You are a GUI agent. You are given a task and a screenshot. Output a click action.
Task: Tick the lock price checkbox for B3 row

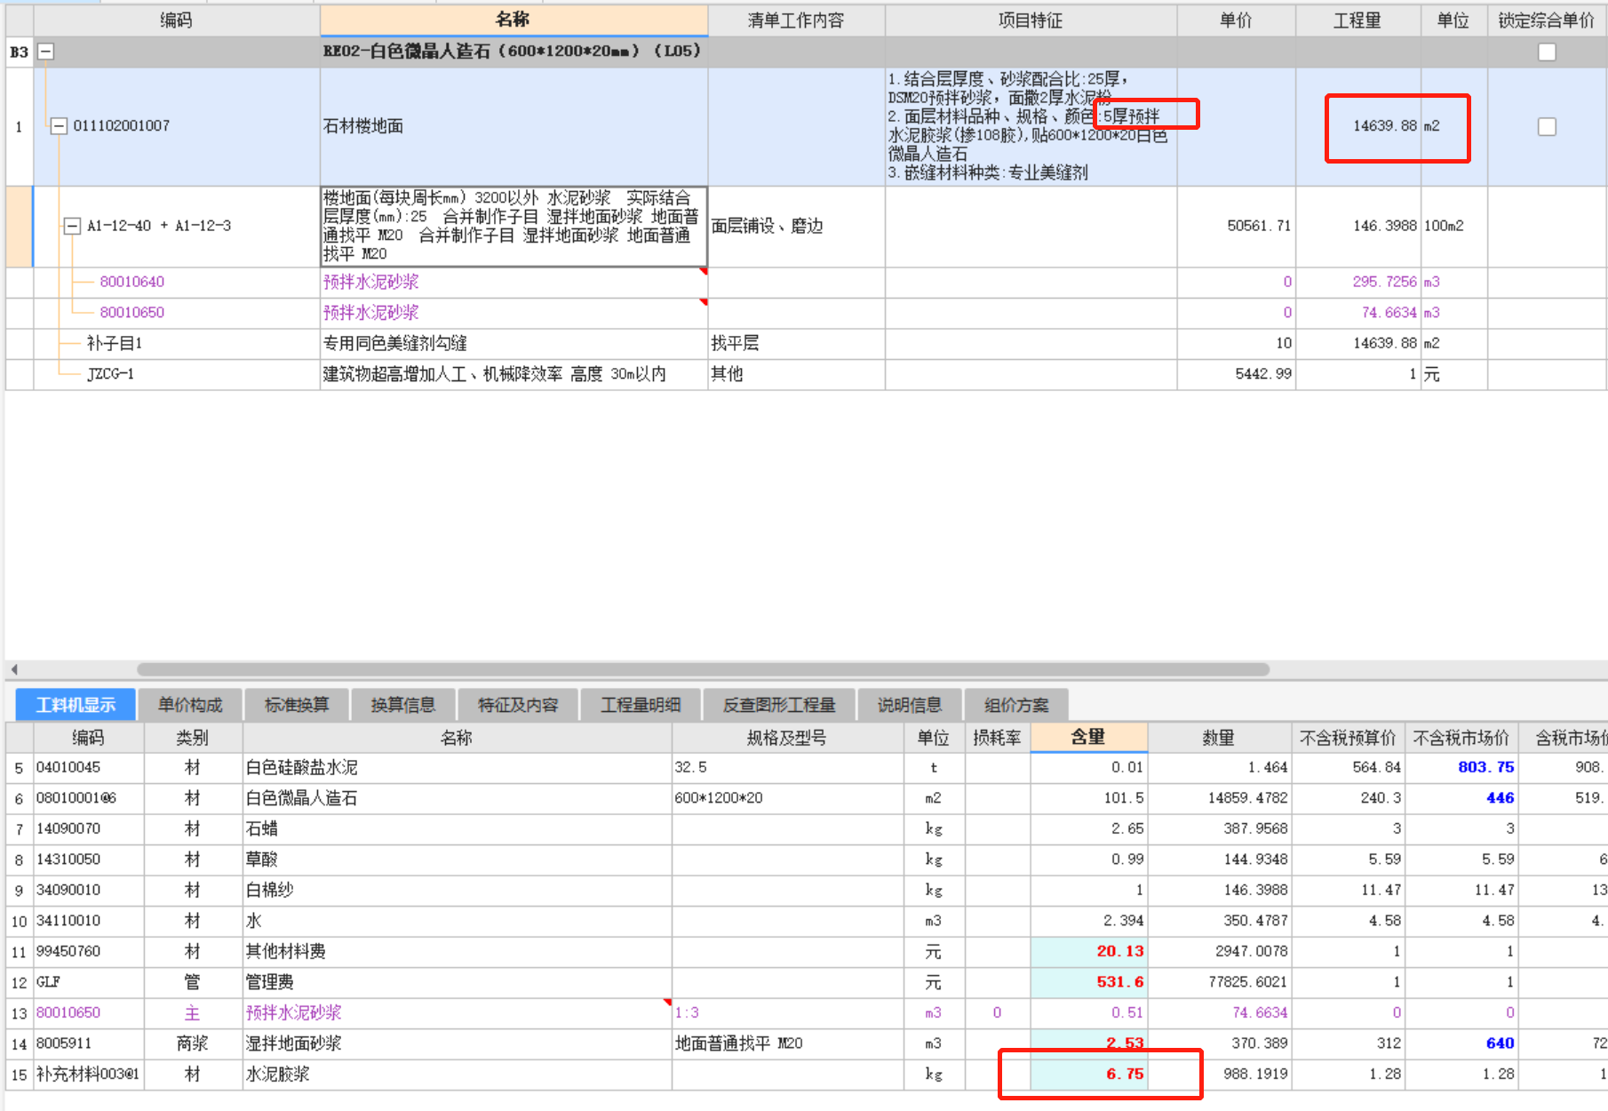point(1547,52)
